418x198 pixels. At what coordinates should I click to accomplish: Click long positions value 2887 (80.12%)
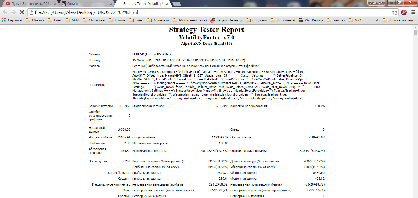pos(314,161)
